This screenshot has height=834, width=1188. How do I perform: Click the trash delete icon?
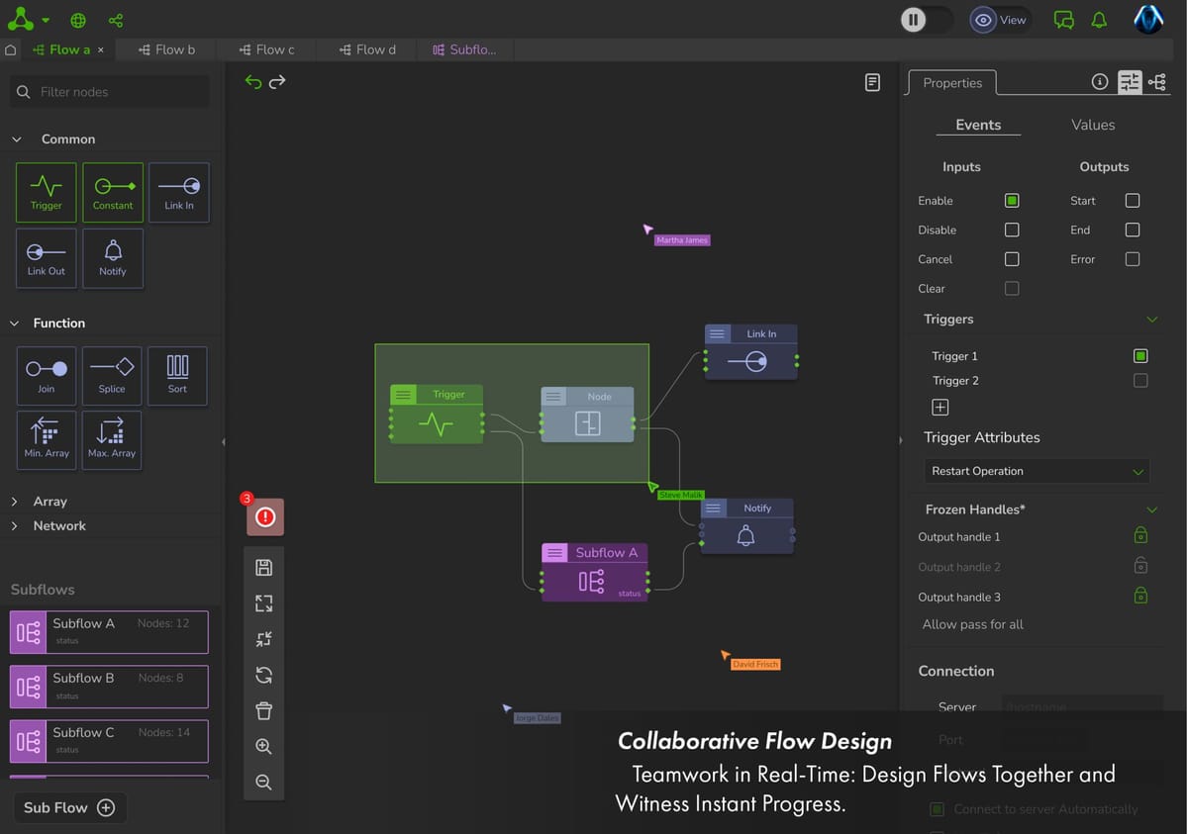click(263, 710)
